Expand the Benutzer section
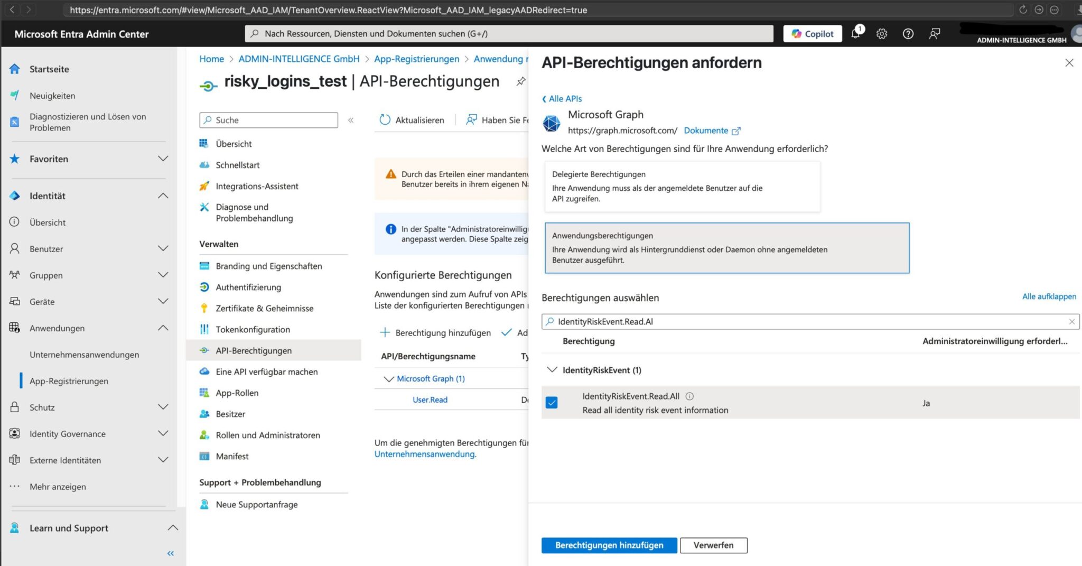This screenshot has height=566, width=1082. (x=162, y=248)
